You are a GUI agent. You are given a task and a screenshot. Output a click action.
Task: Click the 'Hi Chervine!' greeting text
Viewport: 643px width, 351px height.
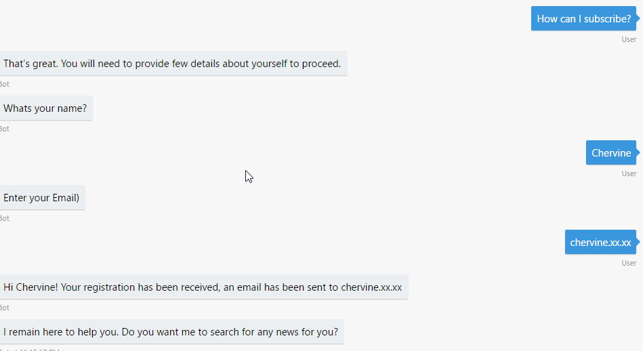tap(30, 287)
